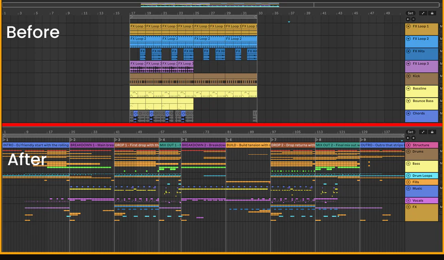This screenshot has height=260, width=444.
Task: Unfold the Chords track
Action: pyautogui.click(x=408, y=113)
